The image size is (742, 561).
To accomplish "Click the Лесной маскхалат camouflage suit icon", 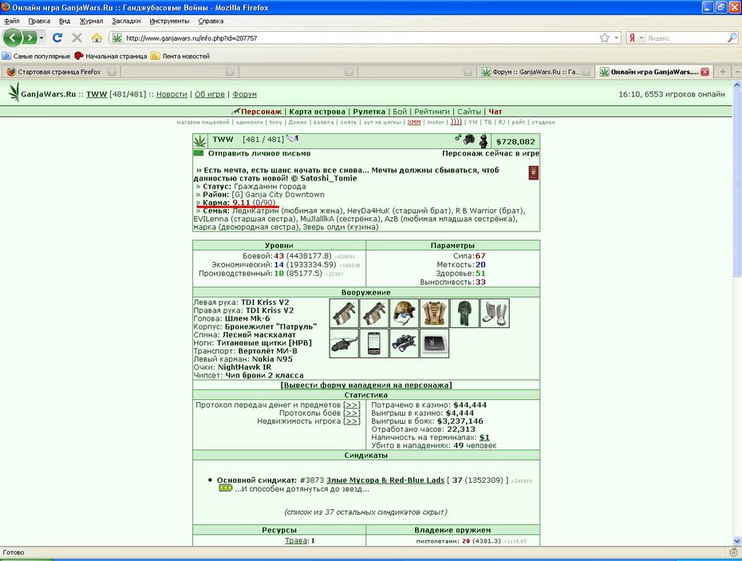I will point(464,313).
